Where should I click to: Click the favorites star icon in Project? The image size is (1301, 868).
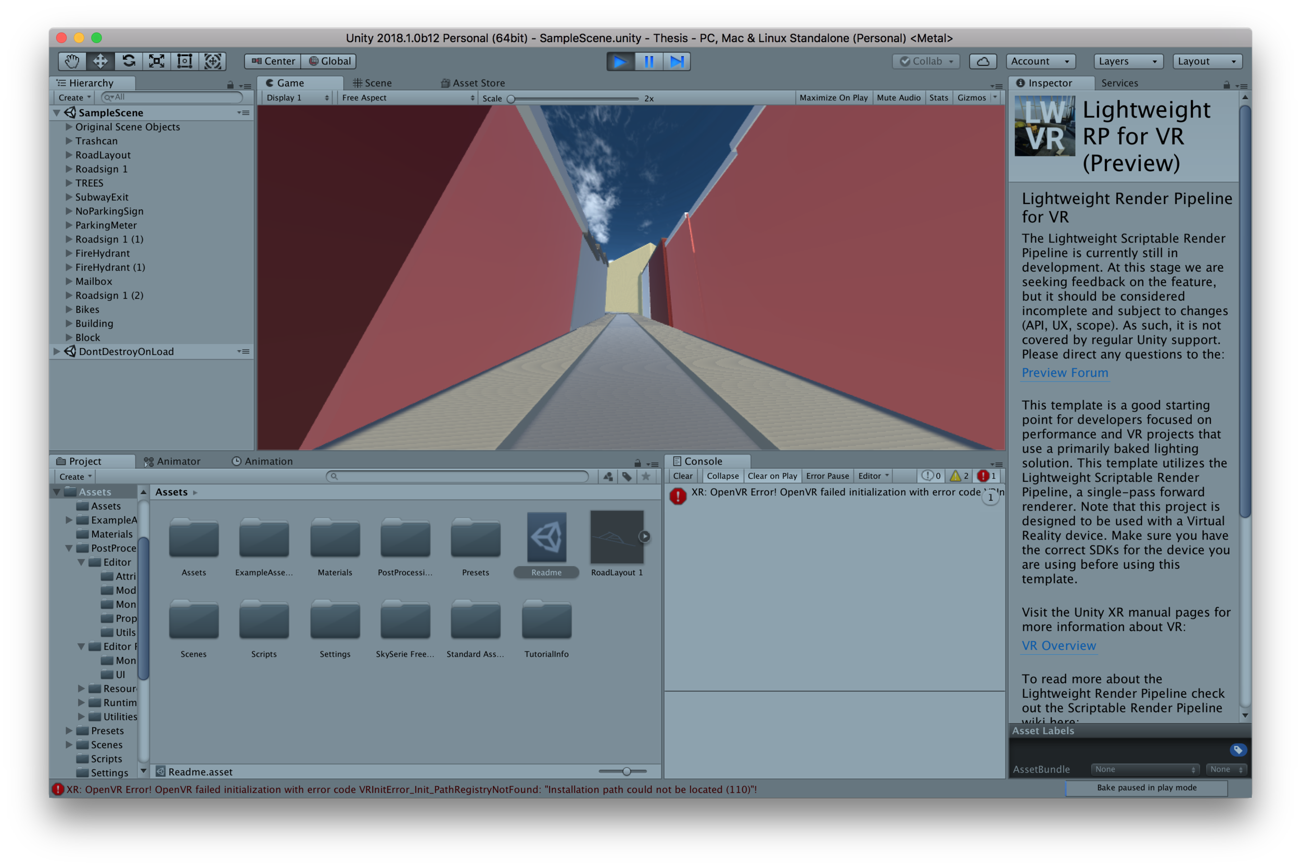pyautogui.click(x=645, y=476)
